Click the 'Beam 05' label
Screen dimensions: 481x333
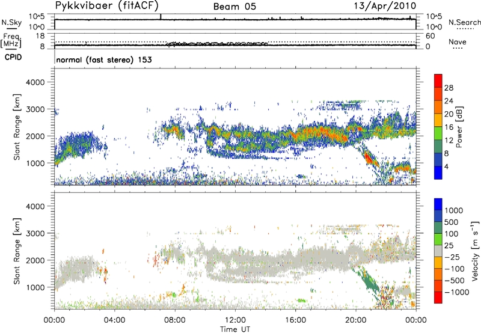tap(234, 7)
